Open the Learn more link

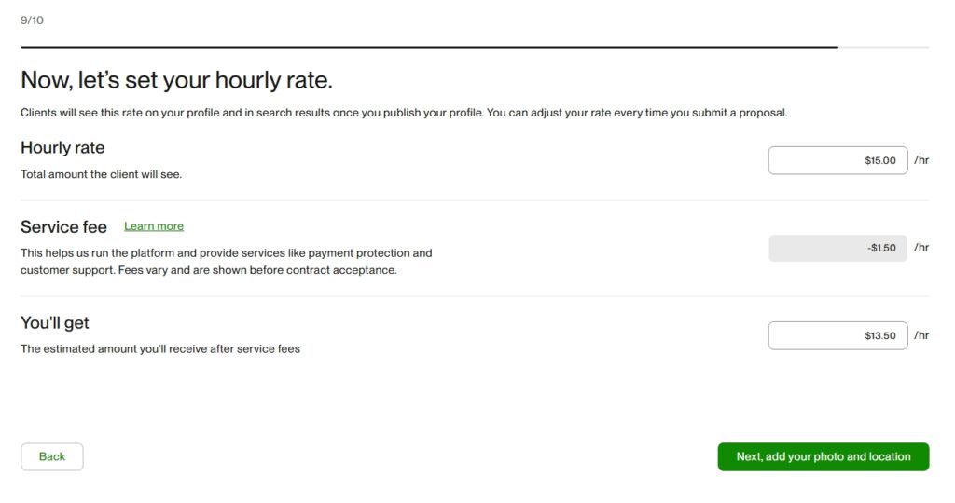click(x=154, y=226)
